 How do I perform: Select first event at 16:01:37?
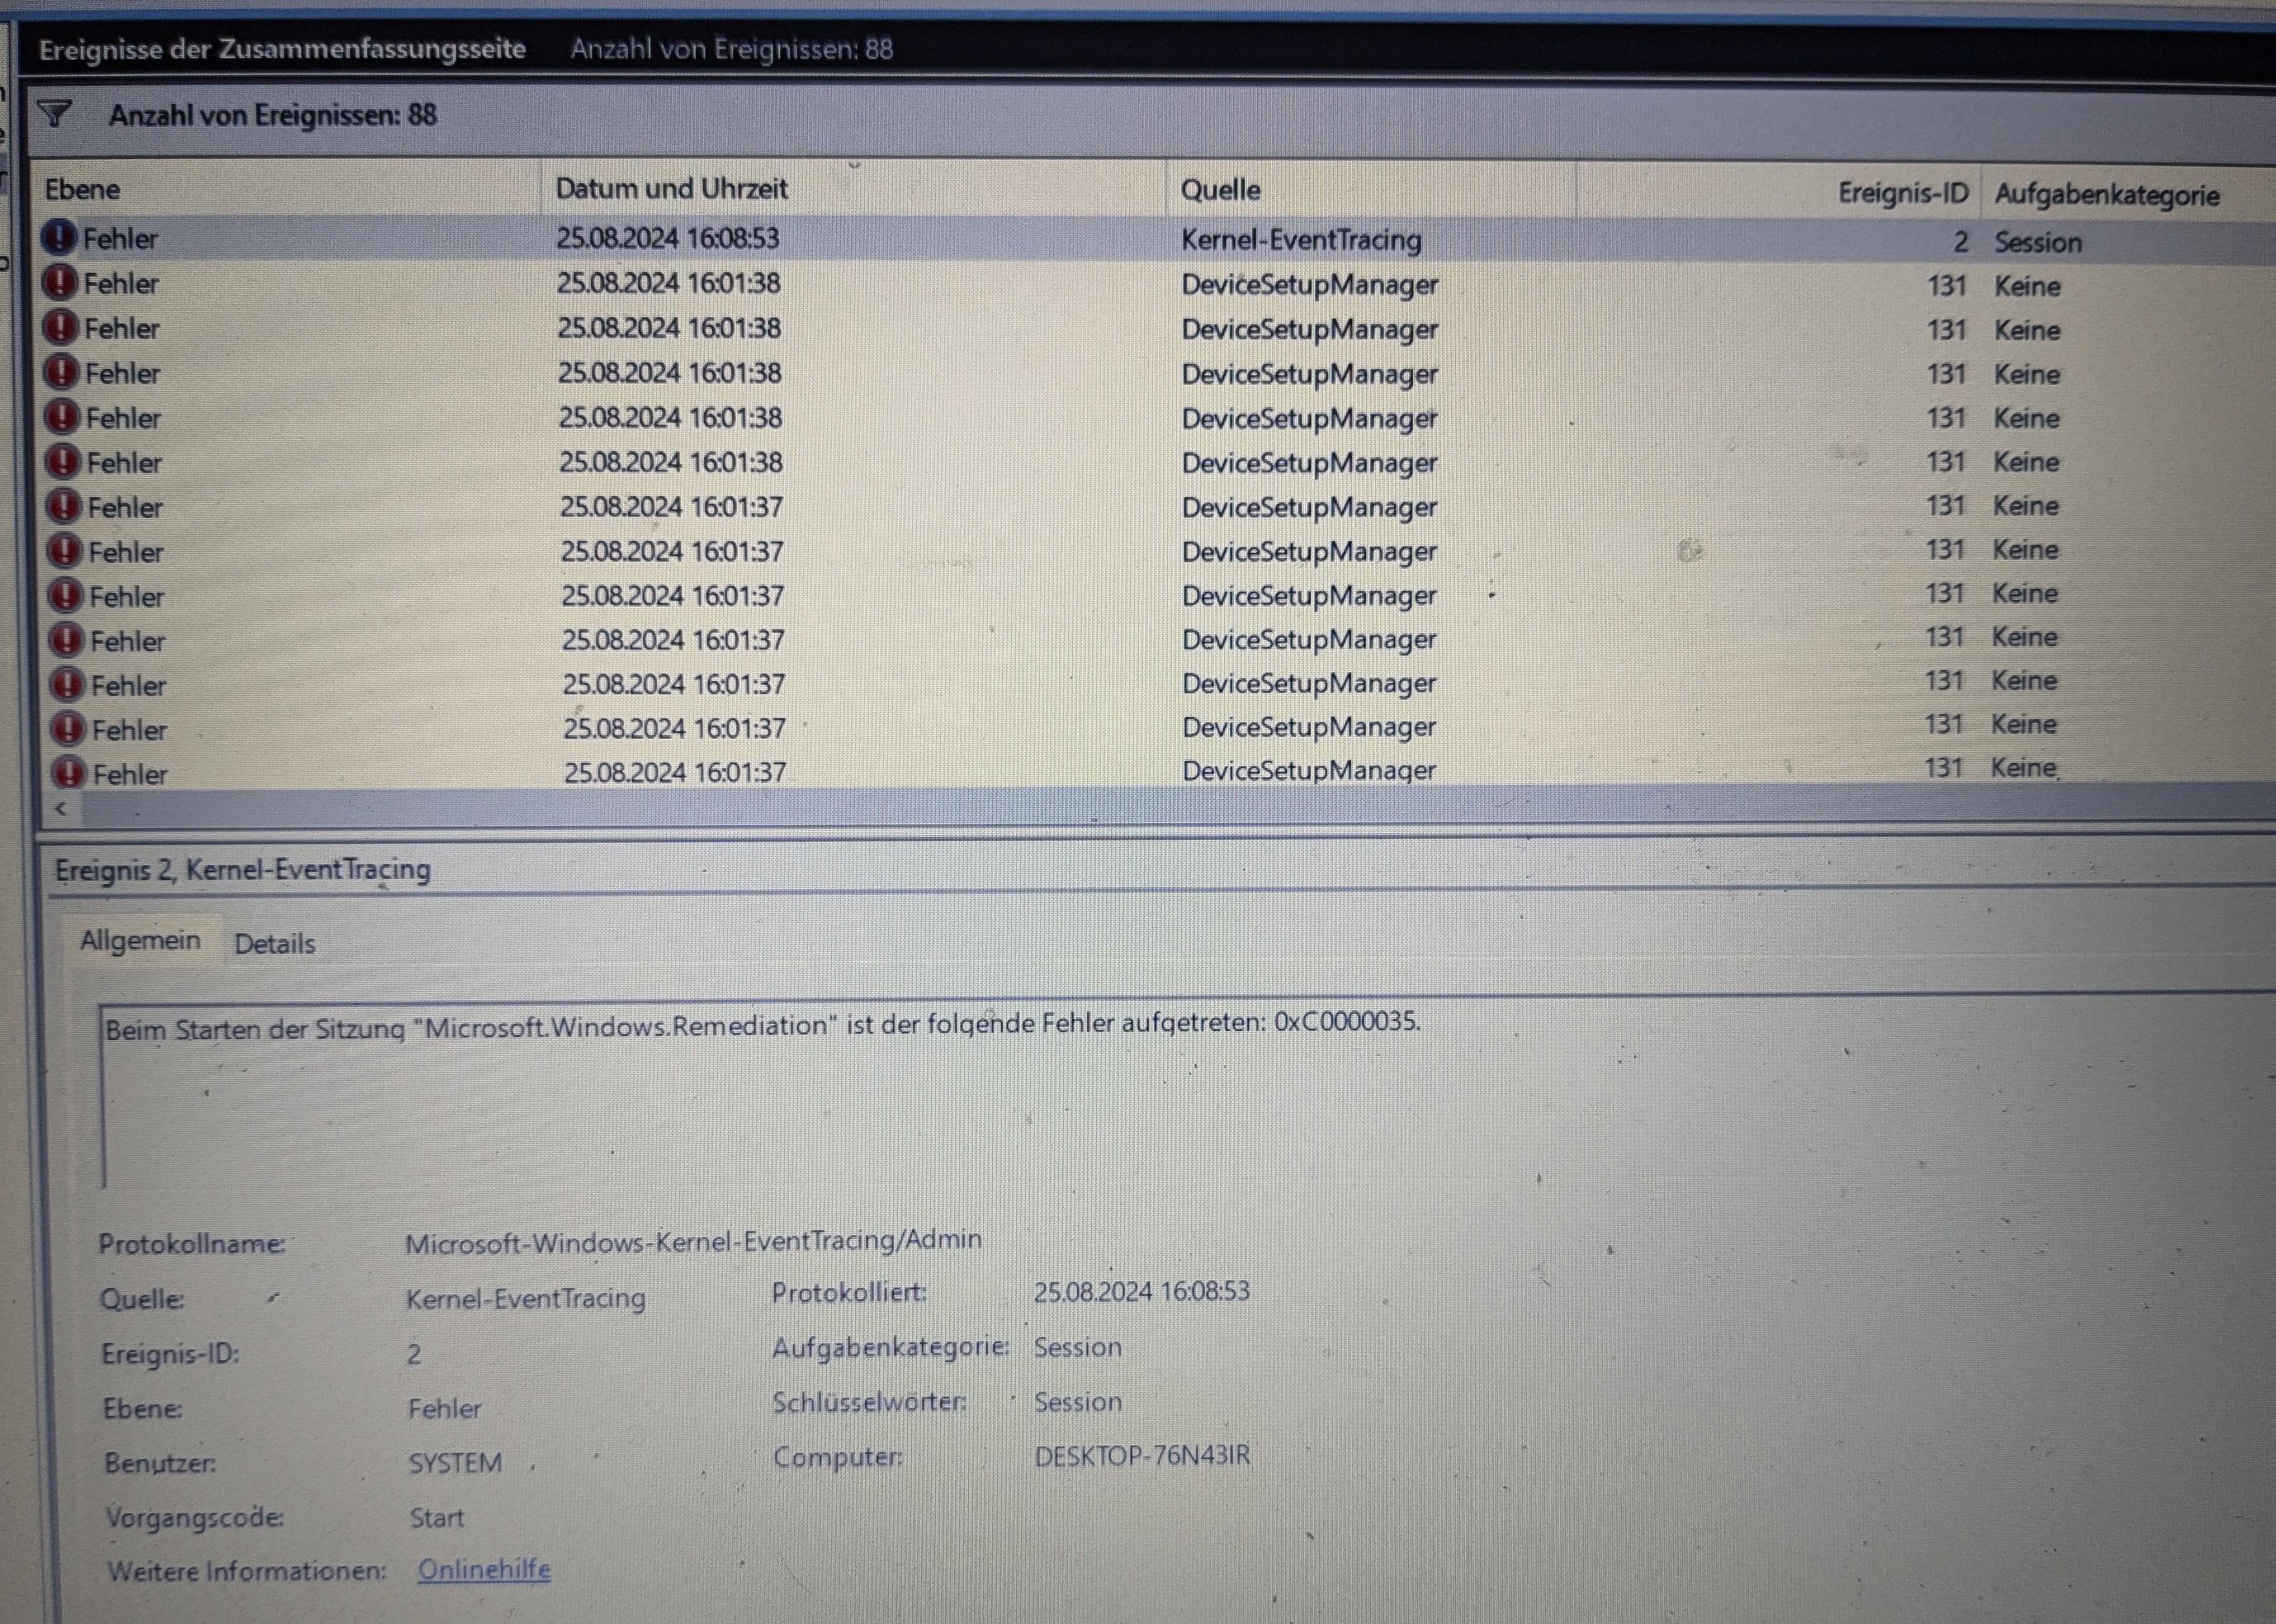point(671,507)
